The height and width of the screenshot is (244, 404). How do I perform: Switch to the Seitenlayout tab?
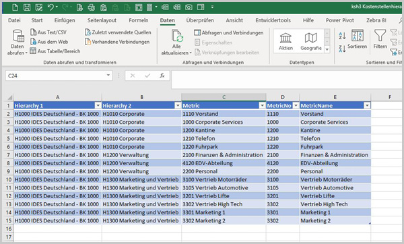point(102,20)
